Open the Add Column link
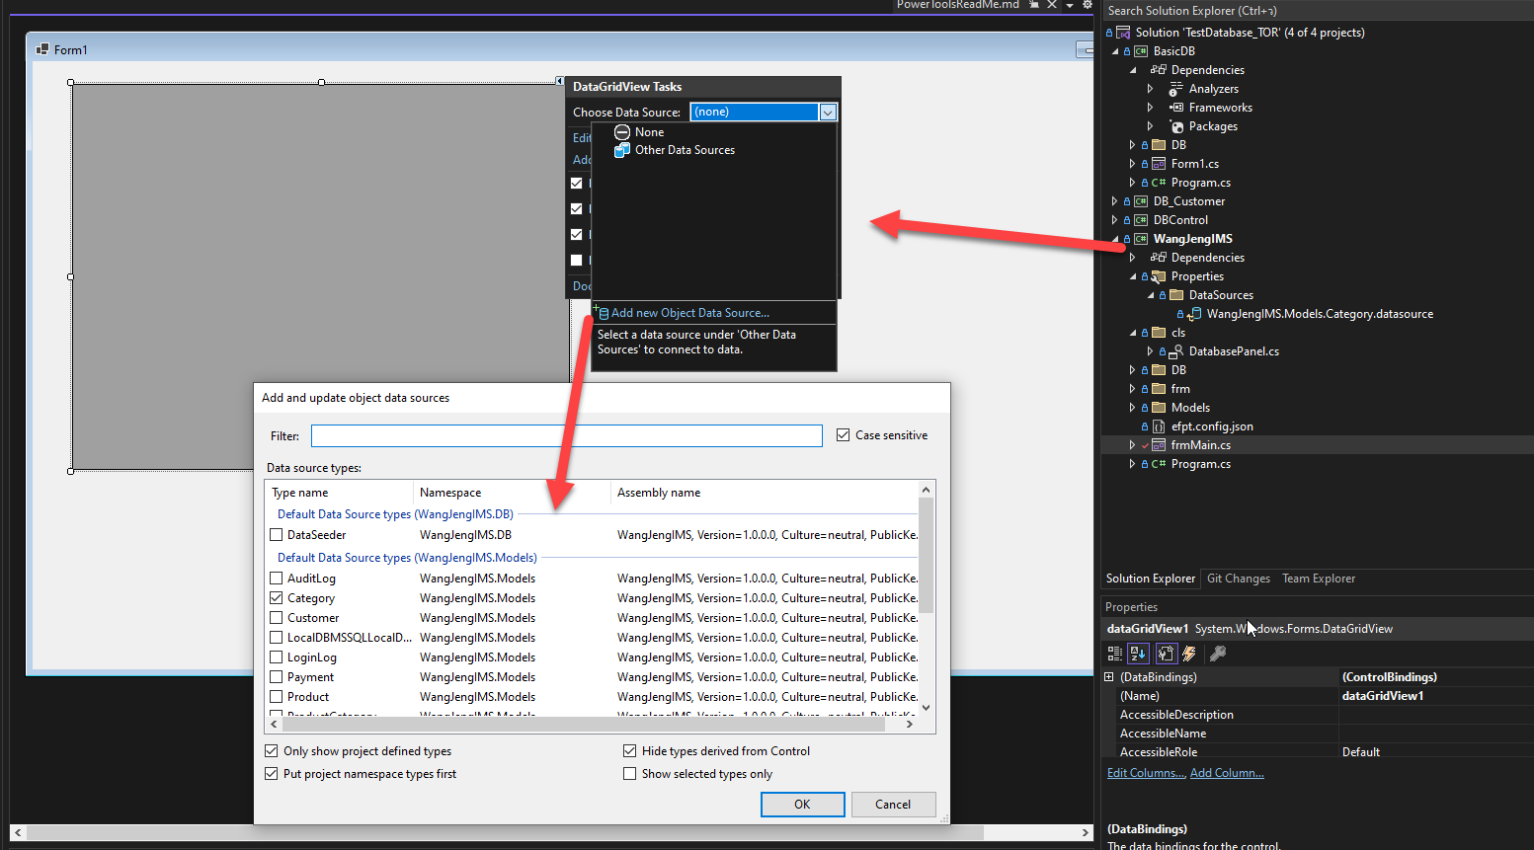Image resolution: width=1534 pixels, height=850 pixels. pyautogui.click(x=1227, y=773)
